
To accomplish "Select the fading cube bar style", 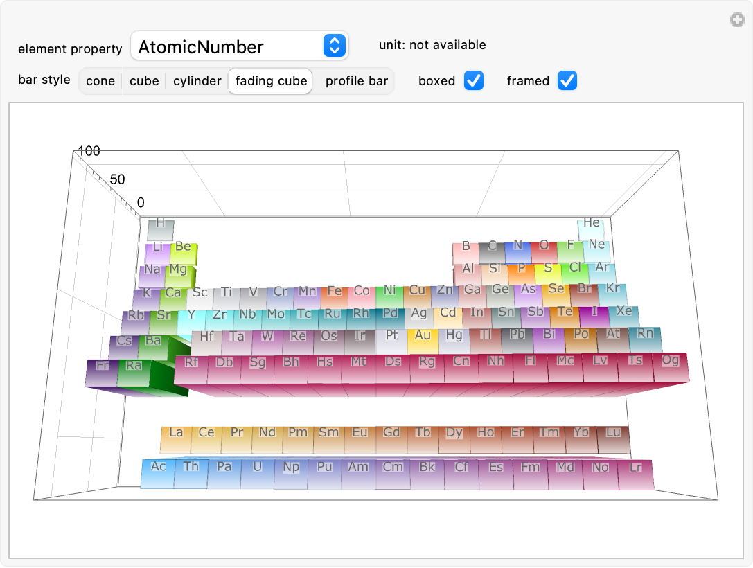I will pyautogui.click(x=271, y=81).
